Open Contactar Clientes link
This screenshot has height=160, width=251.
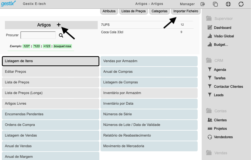(x=228, y=87)
